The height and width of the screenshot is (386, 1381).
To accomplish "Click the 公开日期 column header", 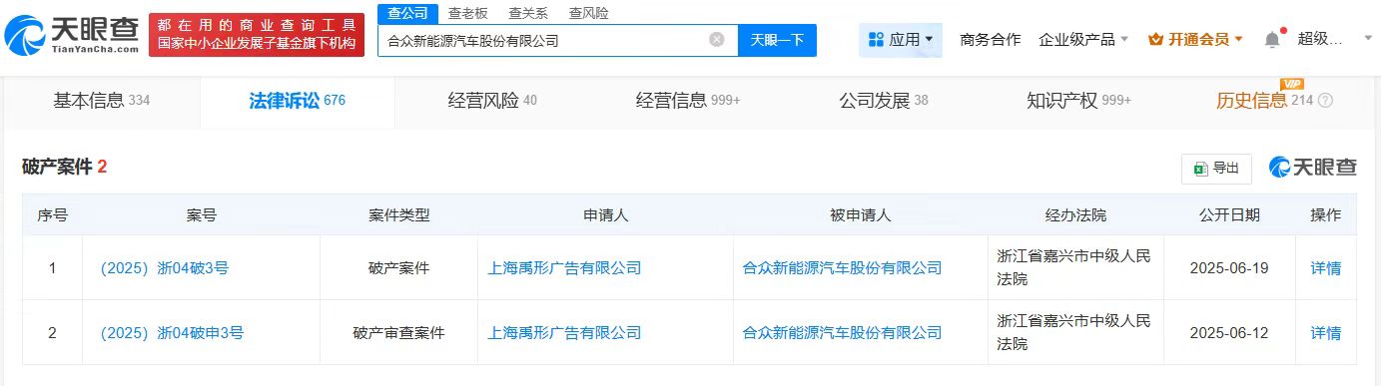I will click(x=1229, y=214).
